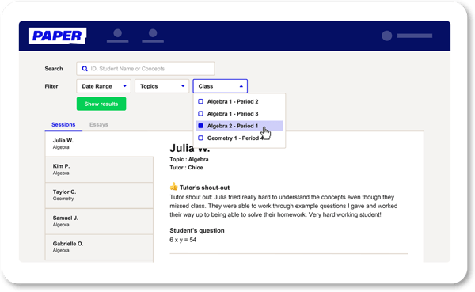Open the Date Range filter dropdown
This screenshot has width=475, height=292.
point(104,86)
